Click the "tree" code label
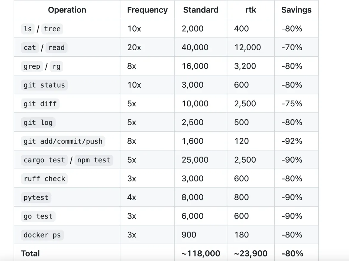349x261 pixels. (x=52, y=29)
